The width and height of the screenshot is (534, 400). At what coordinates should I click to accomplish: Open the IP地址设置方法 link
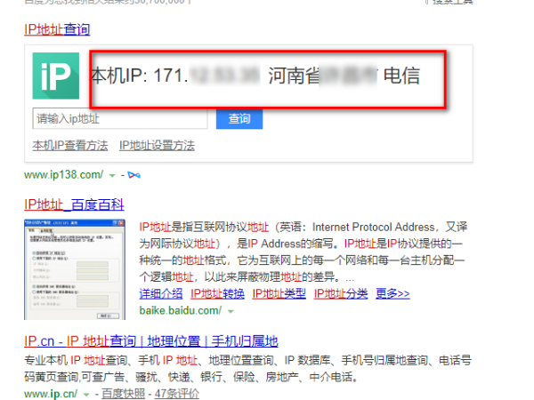tap(157, 146)
